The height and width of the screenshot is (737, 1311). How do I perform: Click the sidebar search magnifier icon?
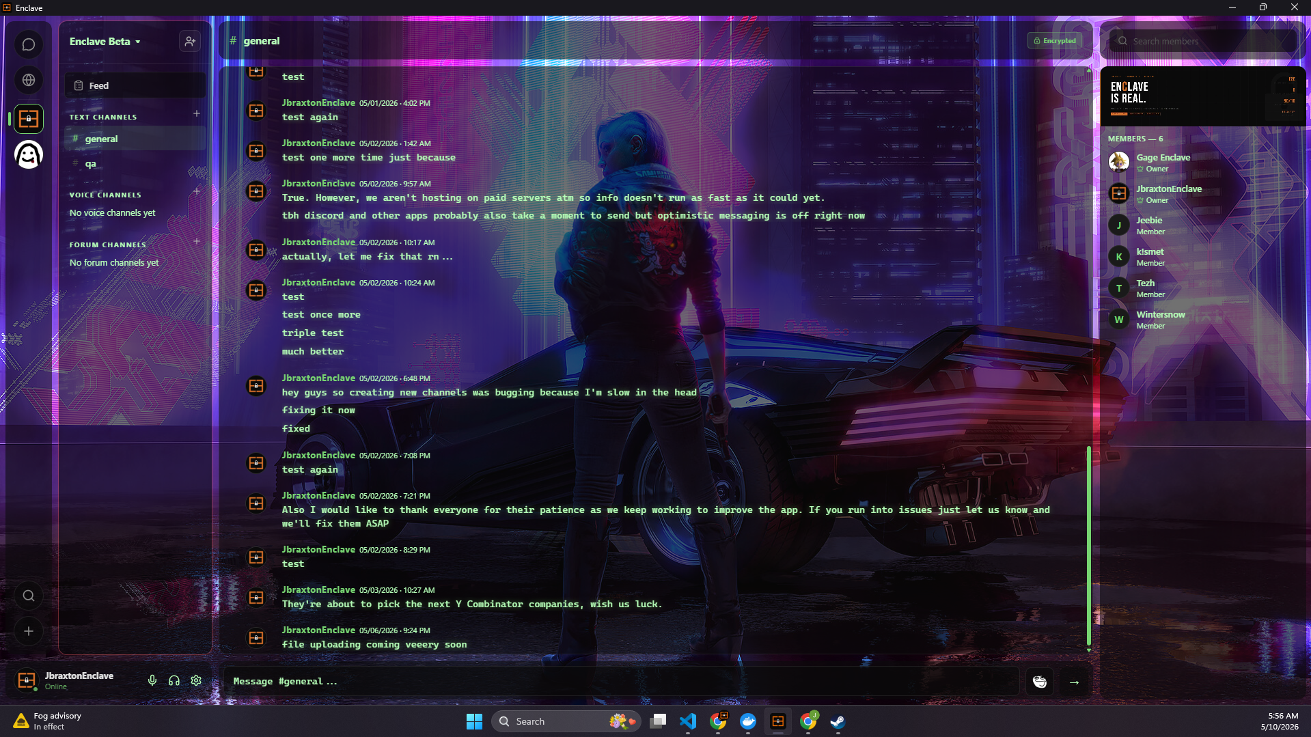click(x=29, y=596)
